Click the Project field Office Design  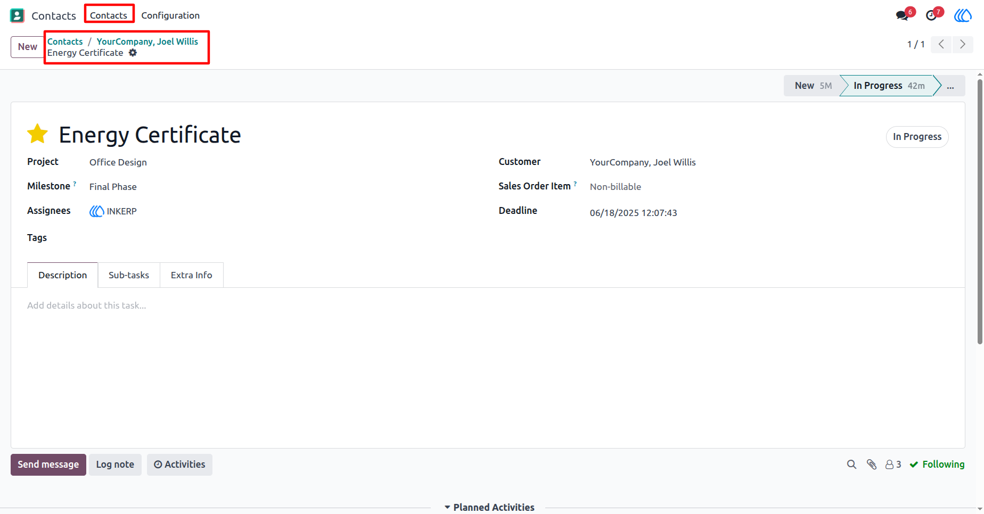(x=118, y=162)
